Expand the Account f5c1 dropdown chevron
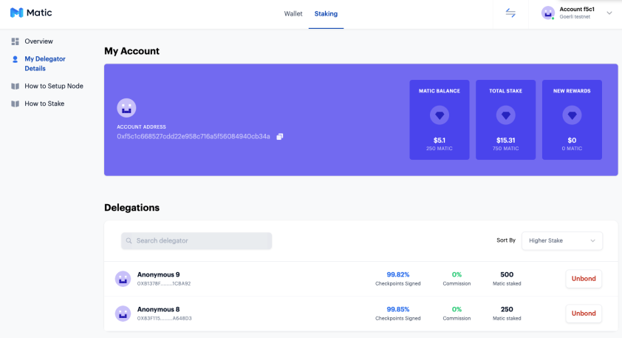The height and width of the screenshot is (338, 622). (x=609, y=13)
